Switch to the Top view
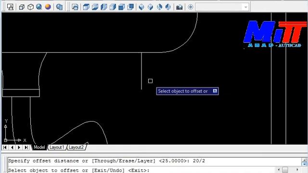The height and width of the screenshot is (173, 308). pos(86,7)
